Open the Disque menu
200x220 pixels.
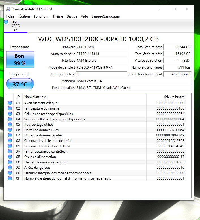coord(72,16)
